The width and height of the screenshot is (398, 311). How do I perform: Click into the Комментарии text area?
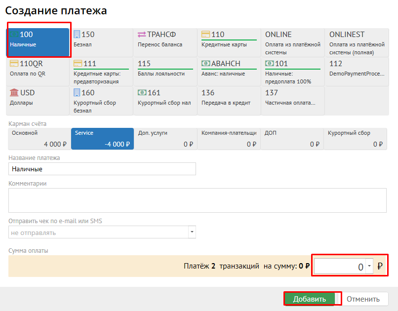pos(198,200)
